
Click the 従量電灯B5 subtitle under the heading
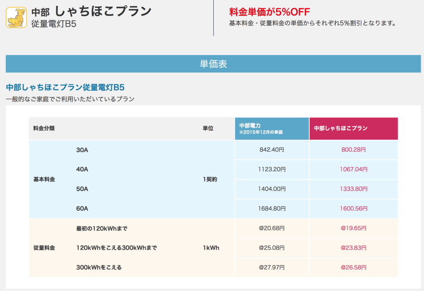pos(54,24)
